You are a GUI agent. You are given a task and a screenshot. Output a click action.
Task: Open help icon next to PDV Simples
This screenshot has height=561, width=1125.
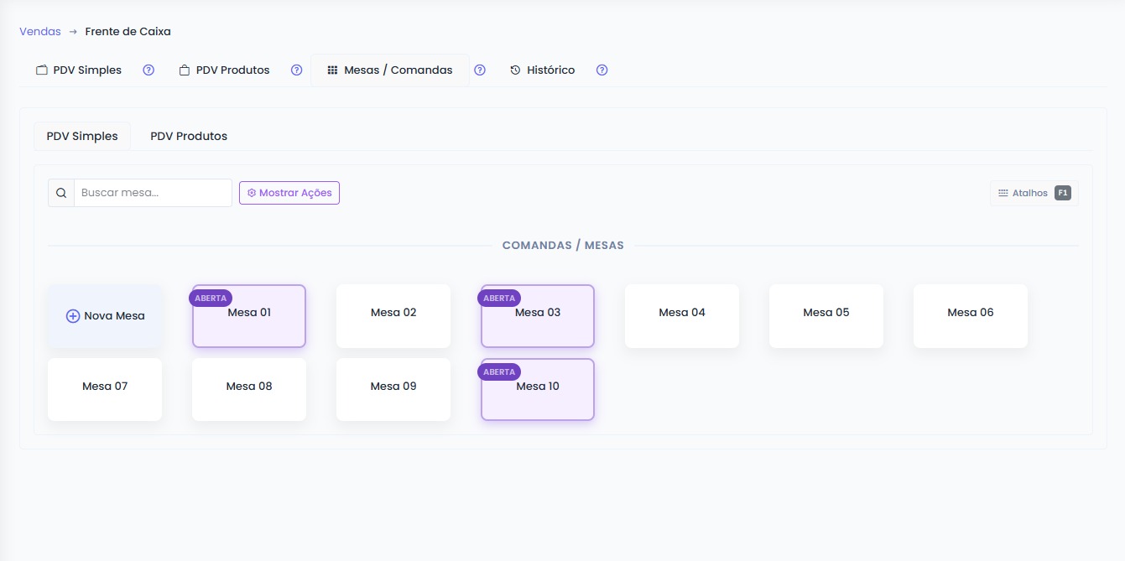click(x=148, y=70)
